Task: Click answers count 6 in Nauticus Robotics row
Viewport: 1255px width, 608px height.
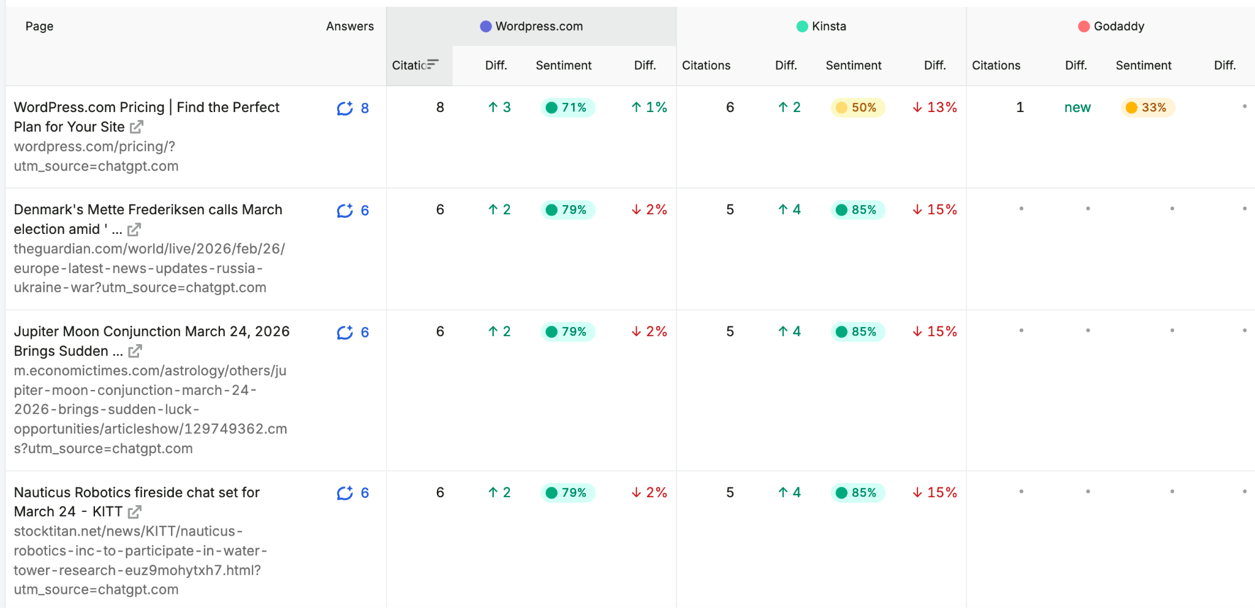Action: coord(365,493)
